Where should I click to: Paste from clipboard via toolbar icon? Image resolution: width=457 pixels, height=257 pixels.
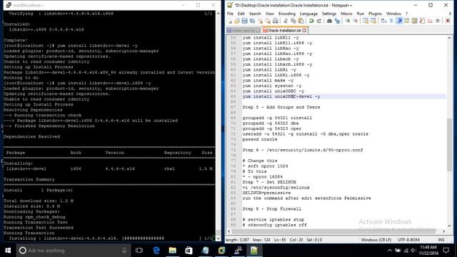click(301, 21)
